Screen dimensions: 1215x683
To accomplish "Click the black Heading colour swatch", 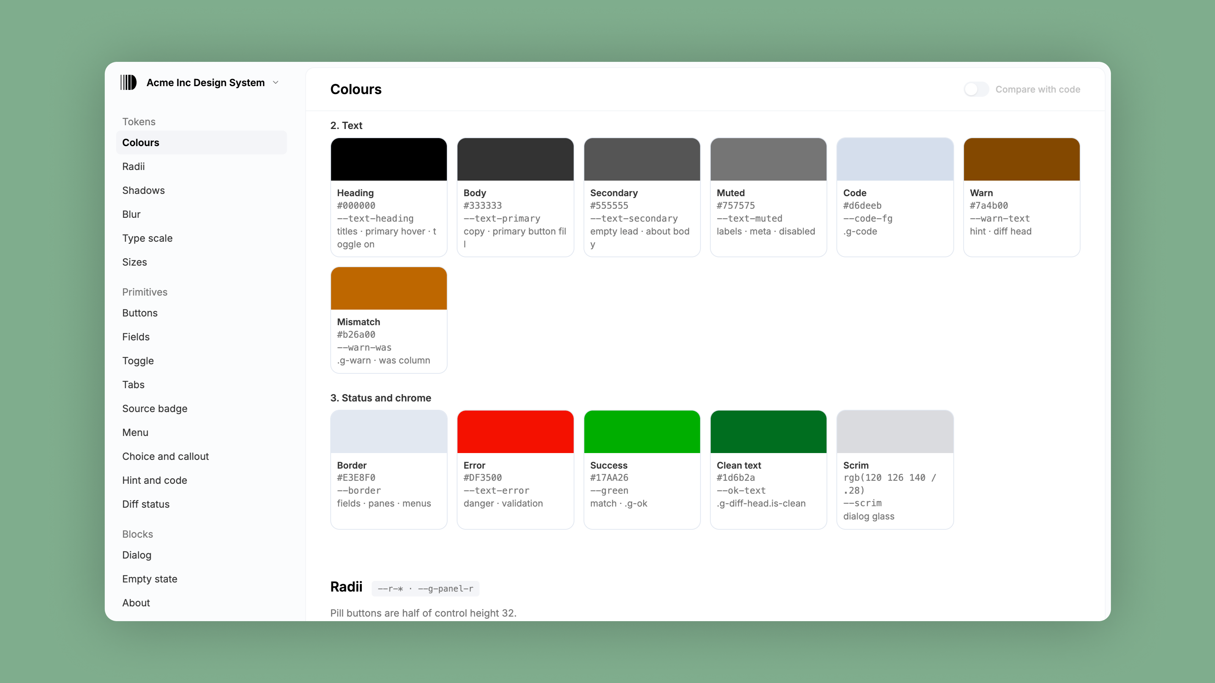I will pyautogui.click(x=389, y=159).
